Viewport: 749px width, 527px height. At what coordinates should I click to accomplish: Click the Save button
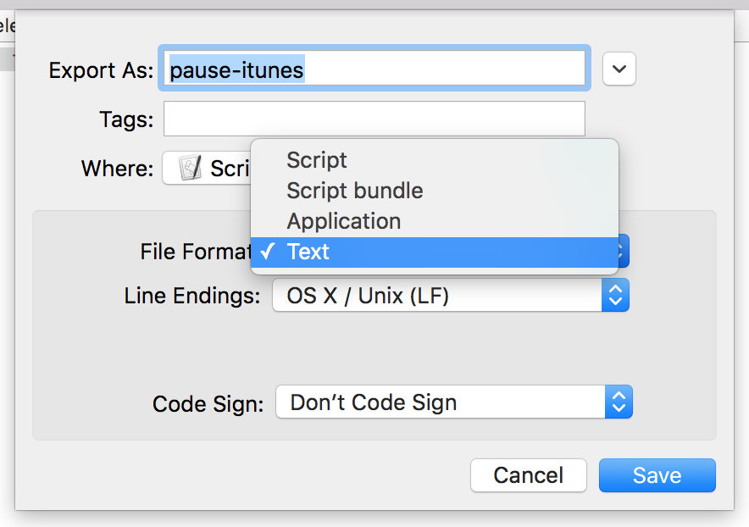(x=657, y=475)
